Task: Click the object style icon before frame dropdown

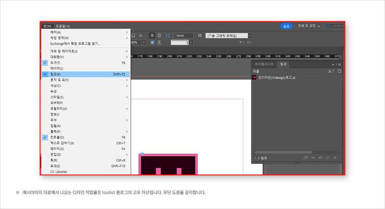Action: pyautogui.click(x=200, y=36)
